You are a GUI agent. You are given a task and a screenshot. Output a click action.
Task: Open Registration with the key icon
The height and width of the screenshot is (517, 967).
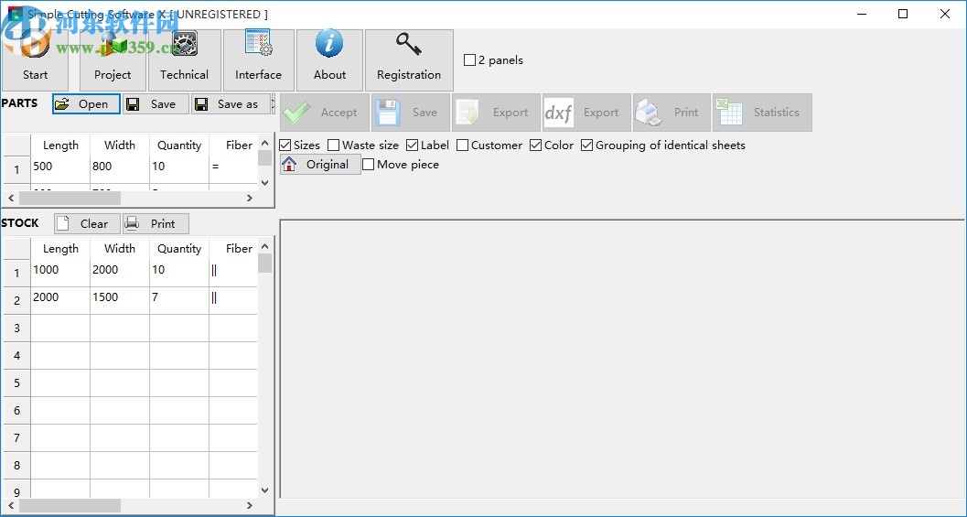pyautogui.click(x=409, y=60)
